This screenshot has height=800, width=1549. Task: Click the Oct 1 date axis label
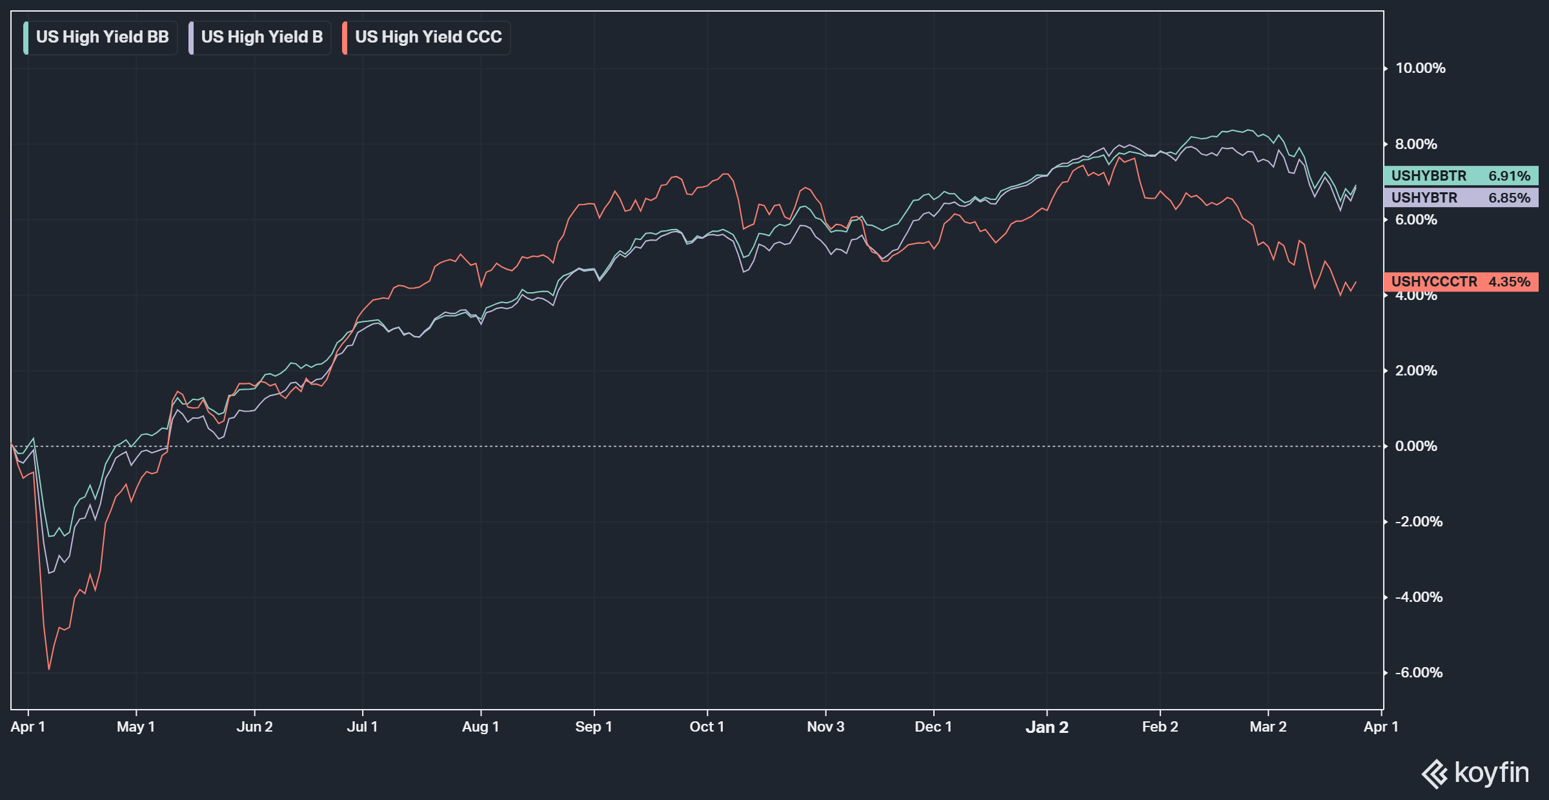[707, 726]
